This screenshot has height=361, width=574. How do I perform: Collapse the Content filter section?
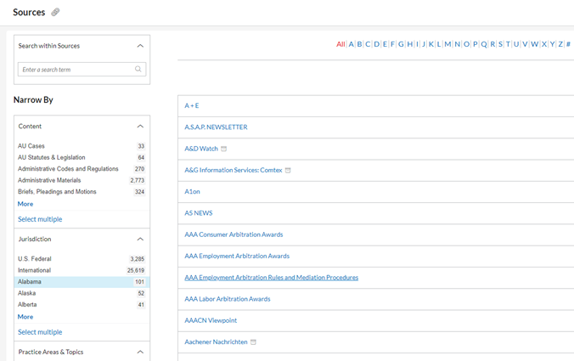point(140,127)
